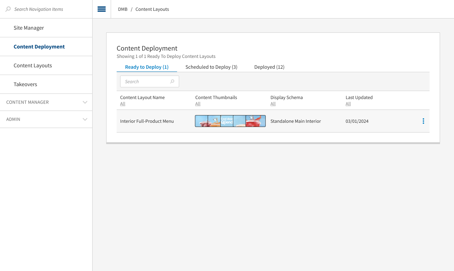The width and height of the screenshot is (454, 271).
Task: Open the three-dot row actions menu
Action: [423, 121]
